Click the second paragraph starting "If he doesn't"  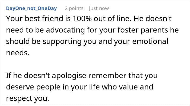tap(82, 87)
